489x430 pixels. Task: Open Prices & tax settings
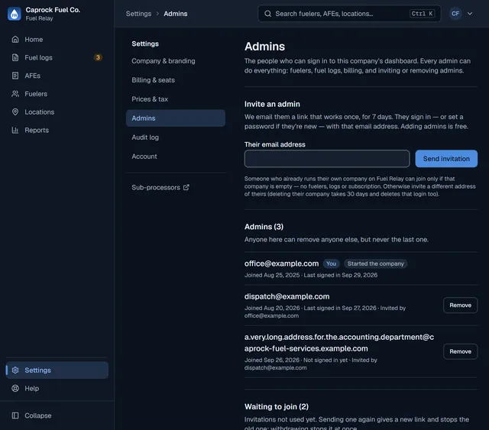tap(175, 99)
